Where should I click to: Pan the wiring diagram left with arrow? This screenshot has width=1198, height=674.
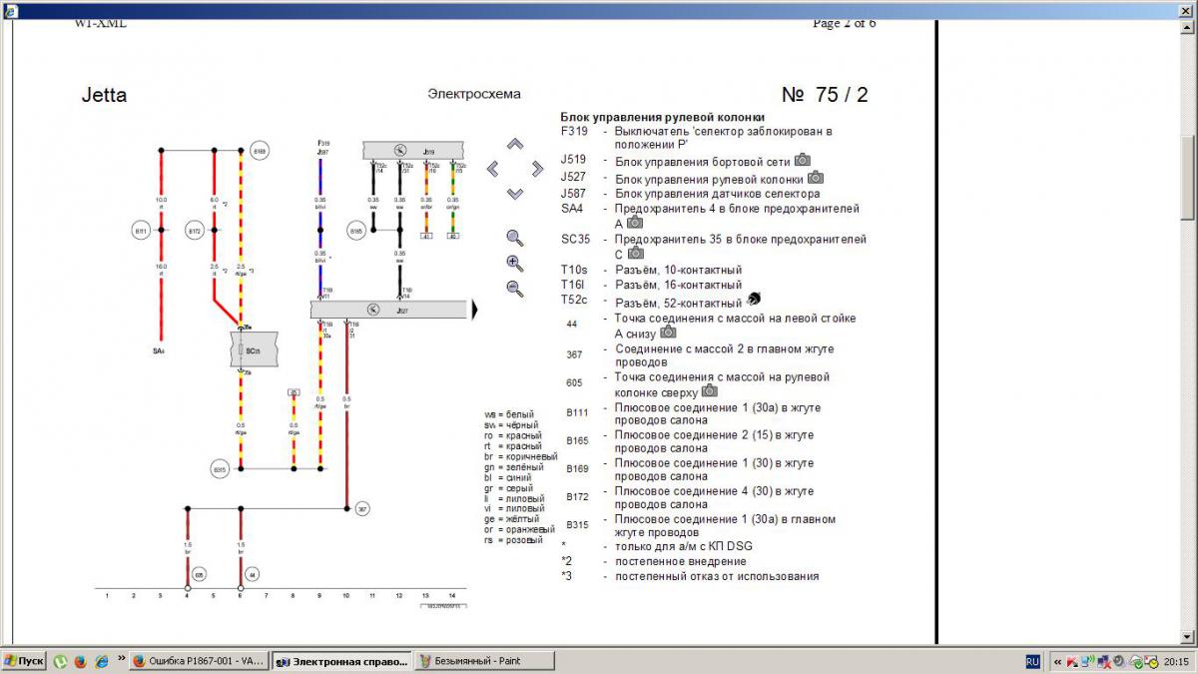493,169
